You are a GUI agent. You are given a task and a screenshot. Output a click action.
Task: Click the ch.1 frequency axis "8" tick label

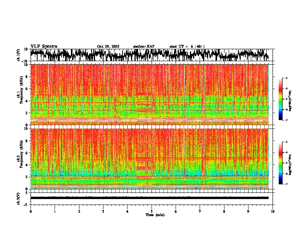(27, 77)
